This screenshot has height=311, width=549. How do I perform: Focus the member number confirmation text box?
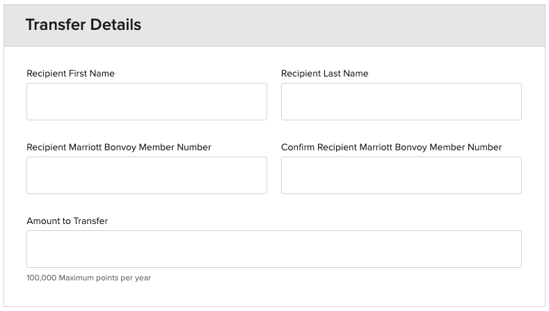pyautogui.click(x=401, y=175)
